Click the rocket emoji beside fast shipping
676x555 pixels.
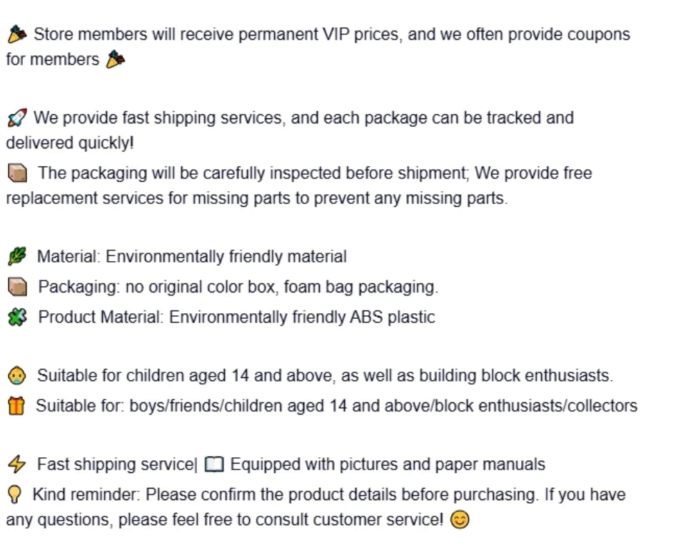click(x=16, y=118)
